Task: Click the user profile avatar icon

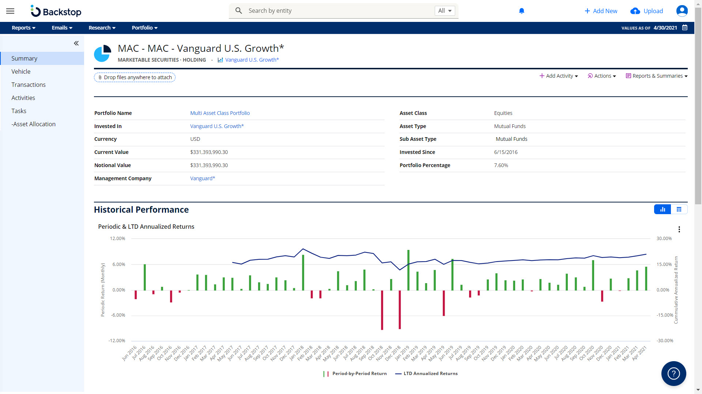Action: (682, 11)
